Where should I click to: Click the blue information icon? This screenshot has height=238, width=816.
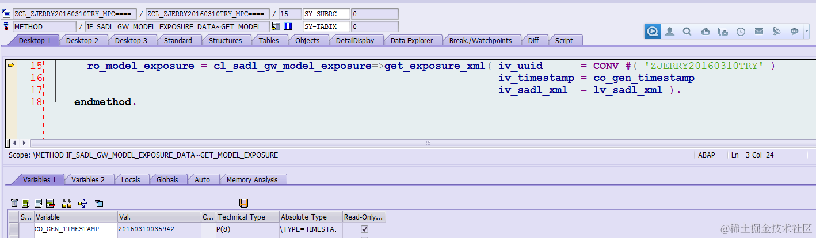coord(288,26)
